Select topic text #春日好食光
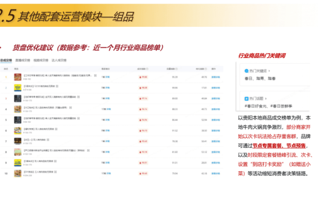Screen dimensions: 318x201 (x=256, y=106)
